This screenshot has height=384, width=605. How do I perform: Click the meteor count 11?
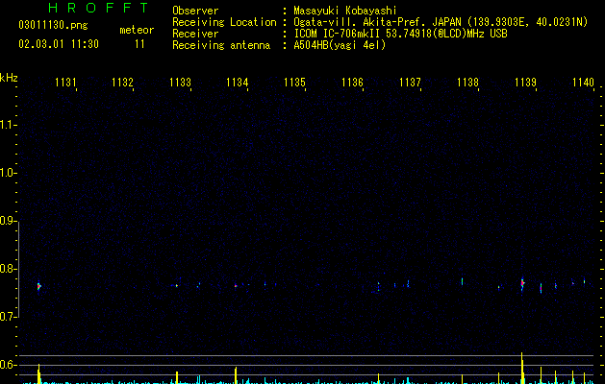tap(139, 44)
